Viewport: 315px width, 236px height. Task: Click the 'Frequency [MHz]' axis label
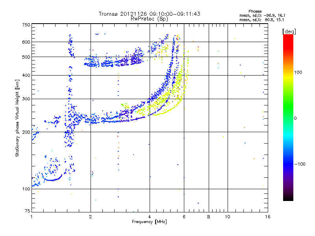[x=149, y=222]
